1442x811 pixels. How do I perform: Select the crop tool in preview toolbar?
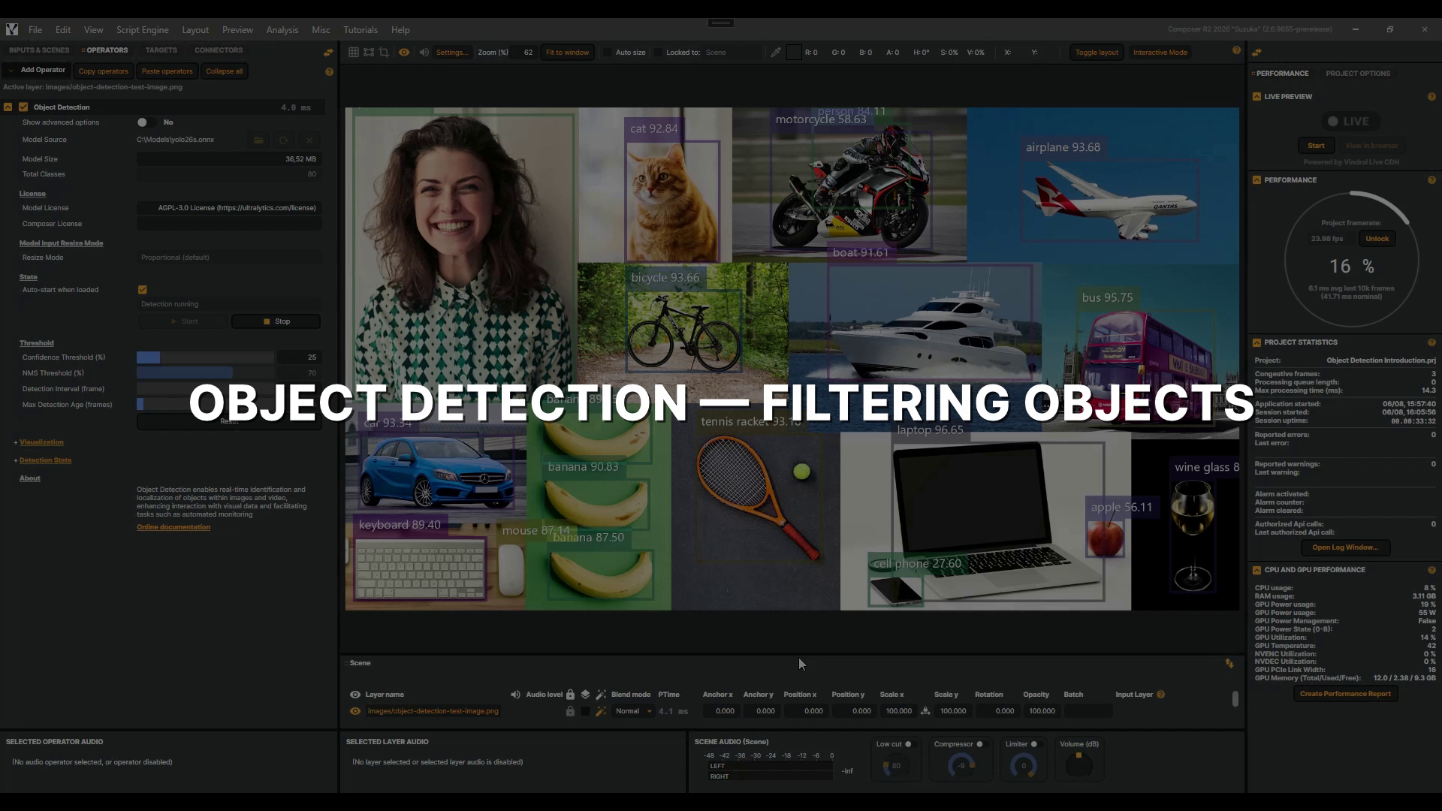[384, 53]
